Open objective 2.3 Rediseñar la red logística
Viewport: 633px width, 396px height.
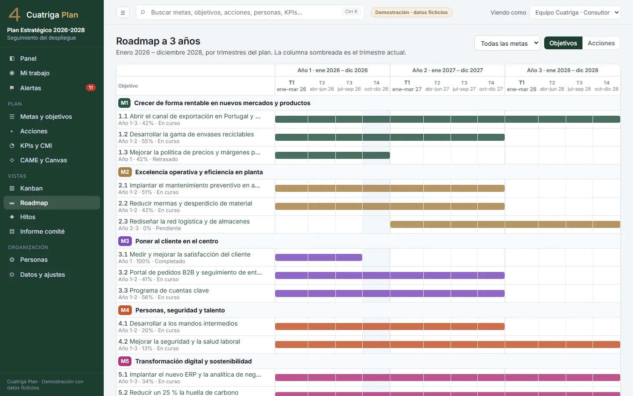pos(184,221)
